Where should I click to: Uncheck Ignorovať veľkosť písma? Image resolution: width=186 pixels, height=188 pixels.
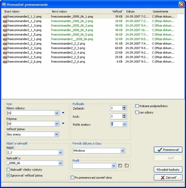tap(8, 175)
